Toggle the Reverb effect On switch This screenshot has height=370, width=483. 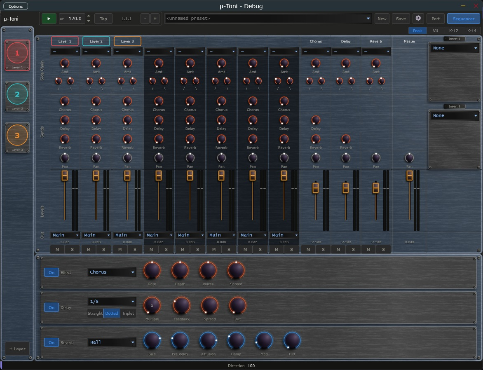(52, 342)
